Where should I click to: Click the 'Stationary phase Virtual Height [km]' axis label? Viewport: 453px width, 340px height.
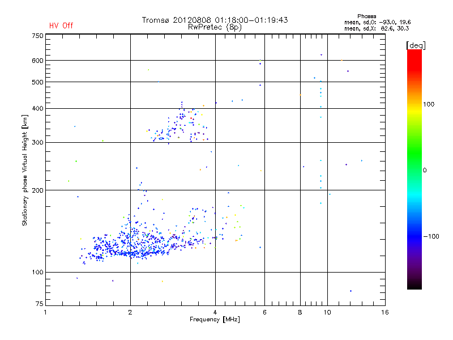point(24,170)
